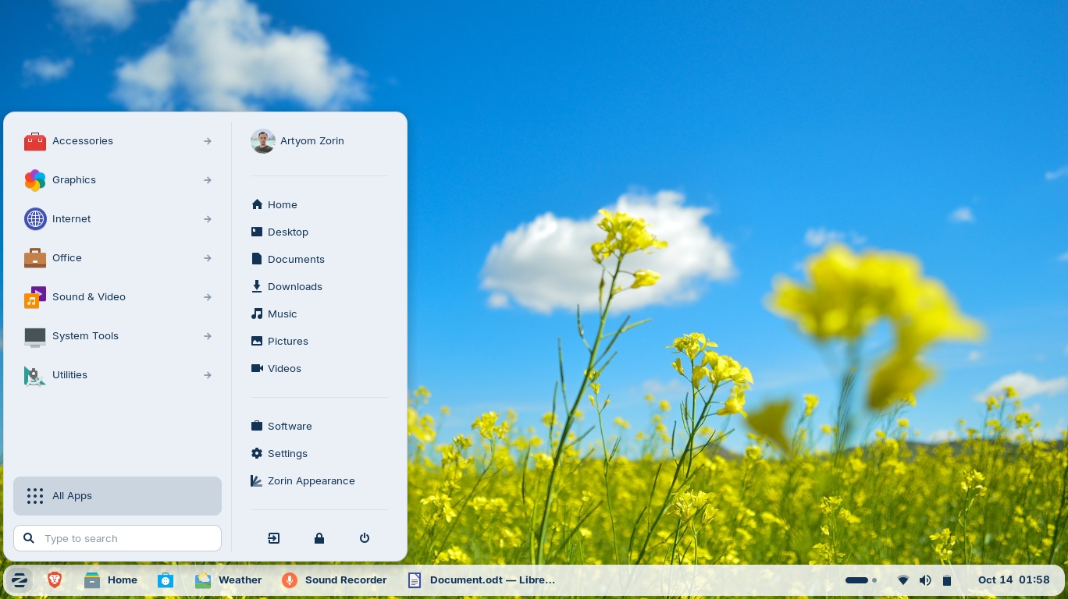Switch to the Sound Recorder window
This screenshot has width=1068, height=599.
click(x=334, y=580)
